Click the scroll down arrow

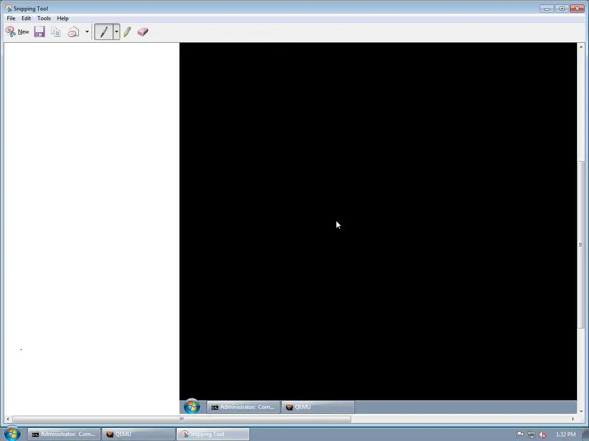click(x=581, y=411)
